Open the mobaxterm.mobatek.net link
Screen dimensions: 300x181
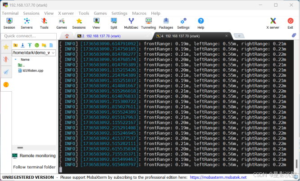click(218, 177)
